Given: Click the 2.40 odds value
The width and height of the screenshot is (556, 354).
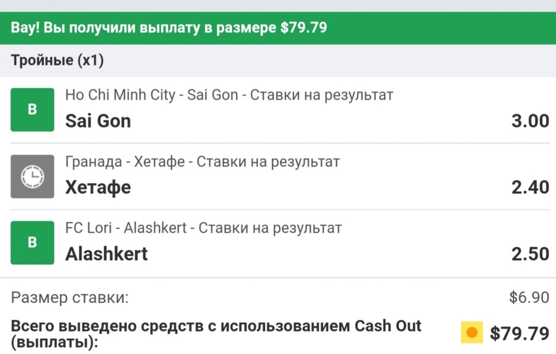Looking at the screenshot, I should click(530, 188).
